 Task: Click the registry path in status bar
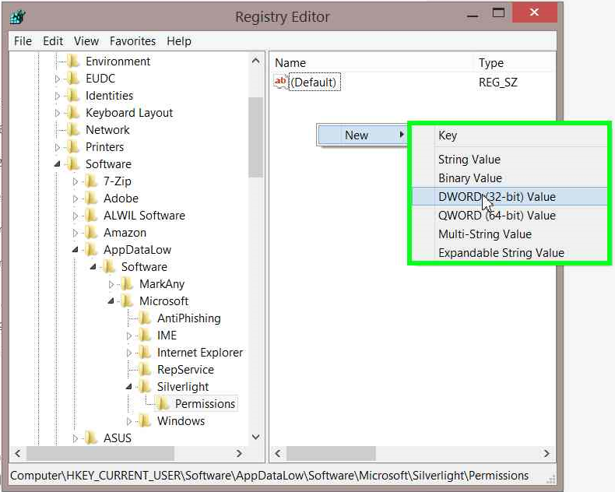269,476
